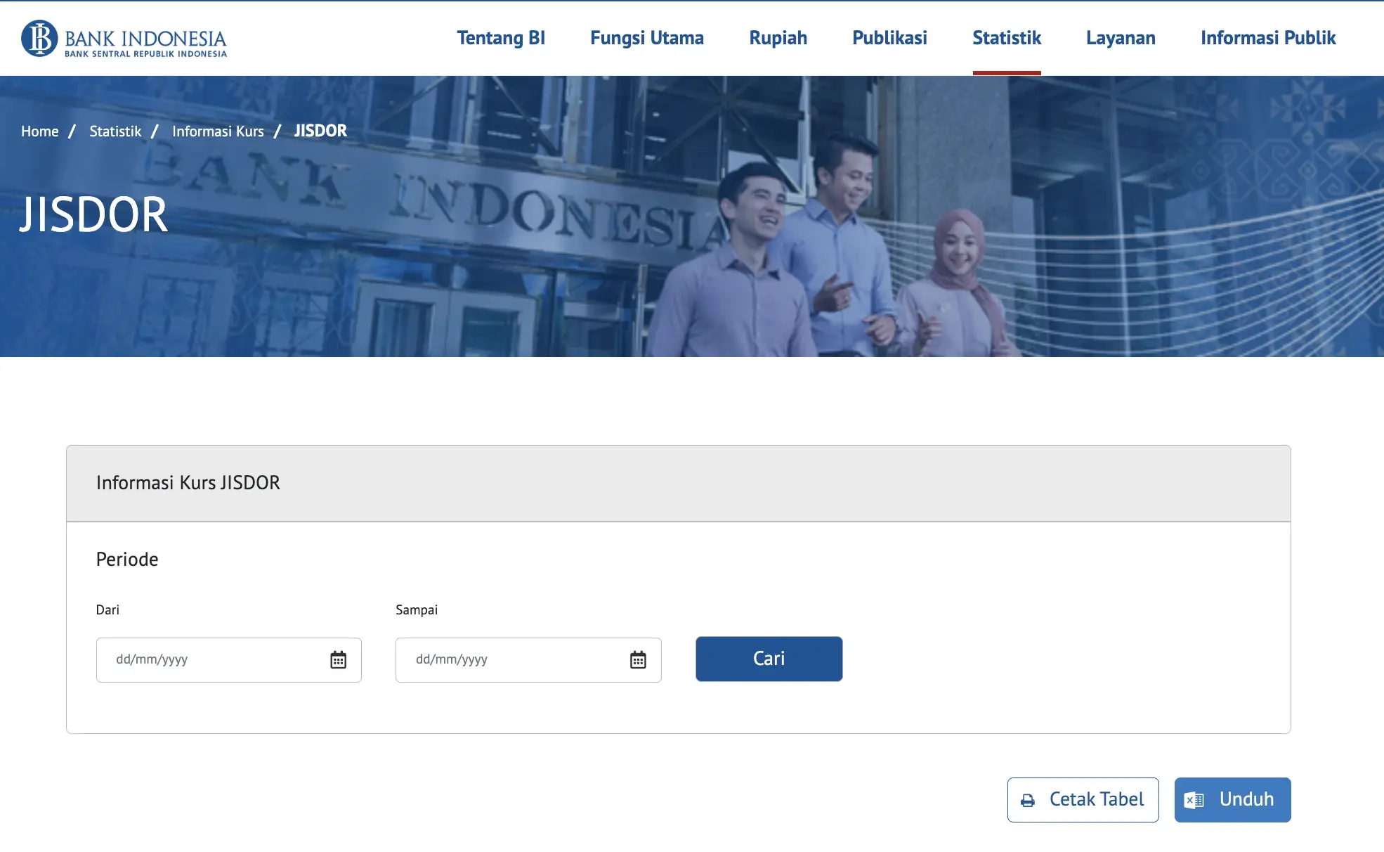Go to Informasi Kurs breadcrumb link
This screenshot has height=852, width=1384.
point(218,131)
